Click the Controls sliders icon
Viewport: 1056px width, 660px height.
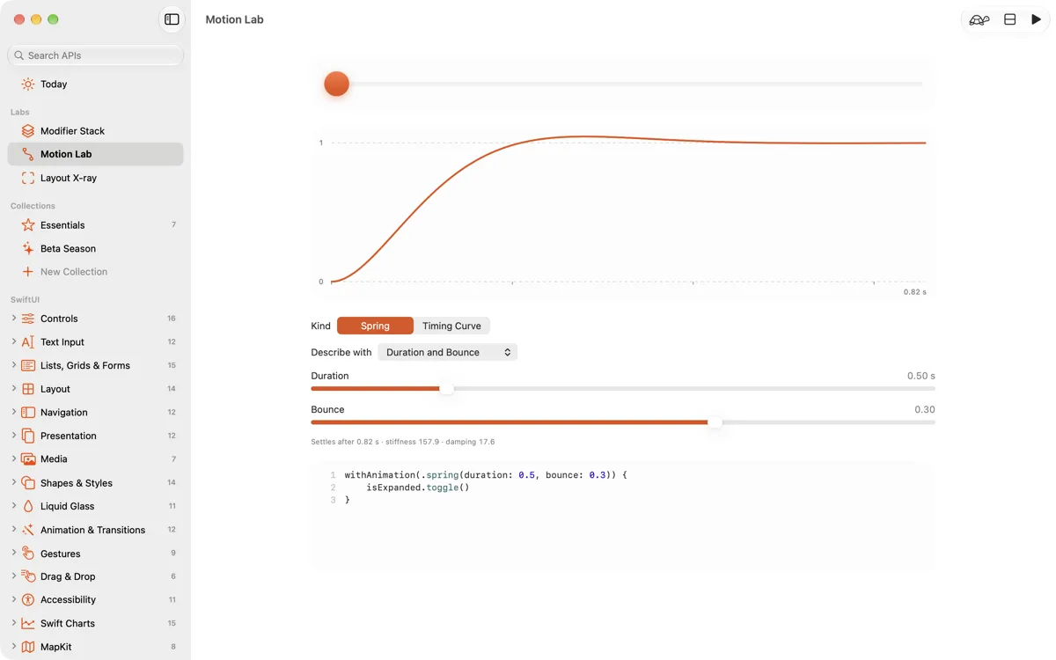coord(28,319)
